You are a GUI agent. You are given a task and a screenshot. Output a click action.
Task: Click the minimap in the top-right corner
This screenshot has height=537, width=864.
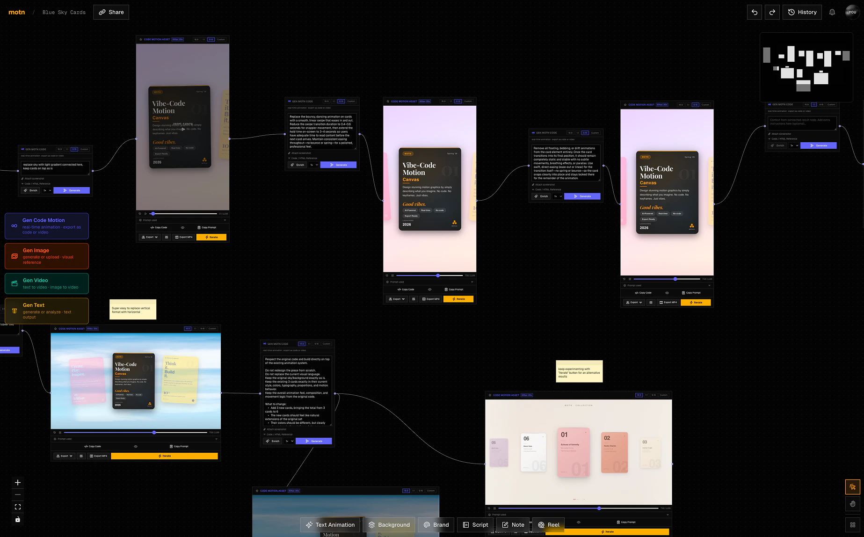point(806,67)
